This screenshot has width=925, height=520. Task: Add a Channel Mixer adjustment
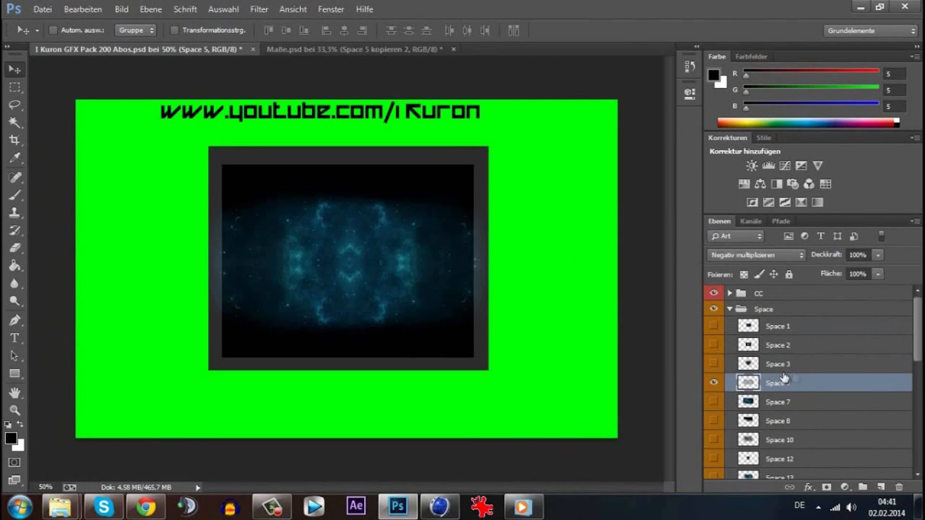tap(809, 184)
